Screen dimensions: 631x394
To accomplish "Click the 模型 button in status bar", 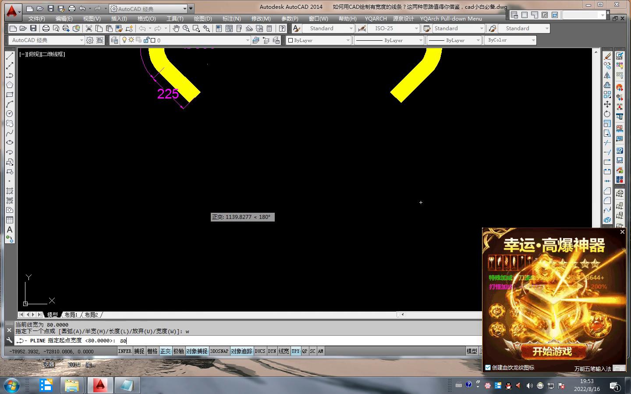I will tap(472, 351).
